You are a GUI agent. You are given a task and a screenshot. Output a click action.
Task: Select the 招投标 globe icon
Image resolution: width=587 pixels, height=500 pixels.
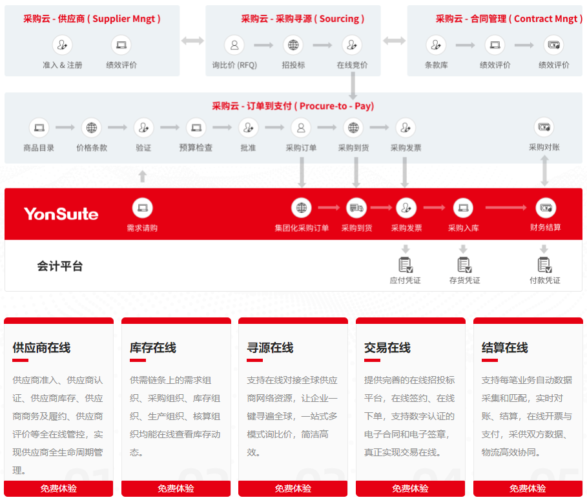[293, 45]
